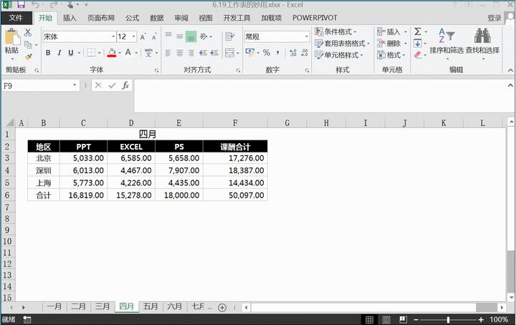Open the 插入 ribbon tab
The width and height of the screenshot is (516, 325).
[70, 18]
